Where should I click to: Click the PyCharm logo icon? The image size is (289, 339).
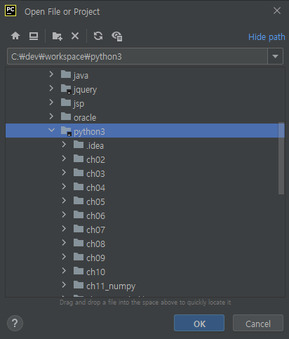11,11
